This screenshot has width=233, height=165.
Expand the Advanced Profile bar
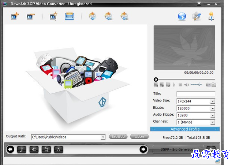(x=185, y=129)
